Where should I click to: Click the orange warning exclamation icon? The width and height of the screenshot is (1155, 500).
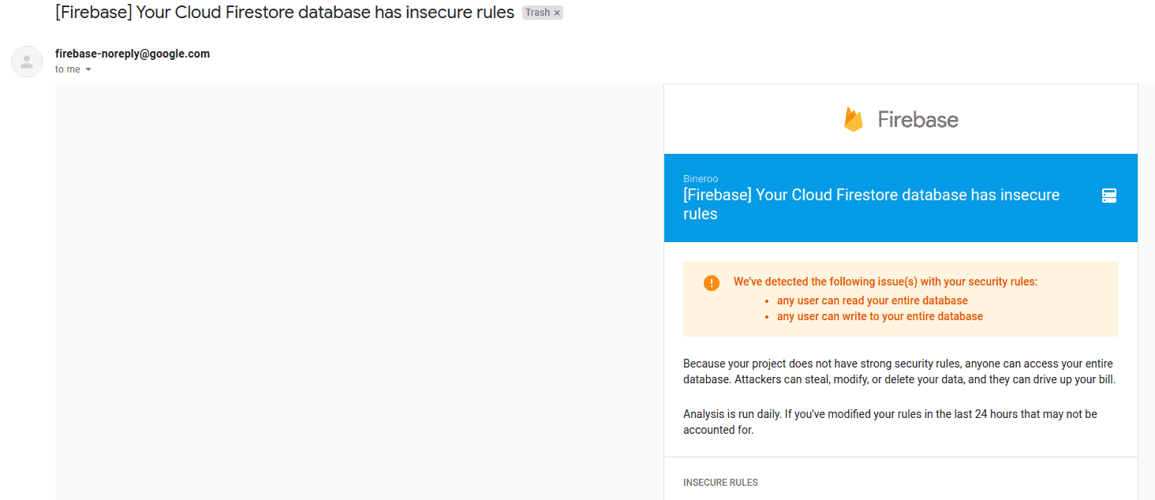pos(711,283)
